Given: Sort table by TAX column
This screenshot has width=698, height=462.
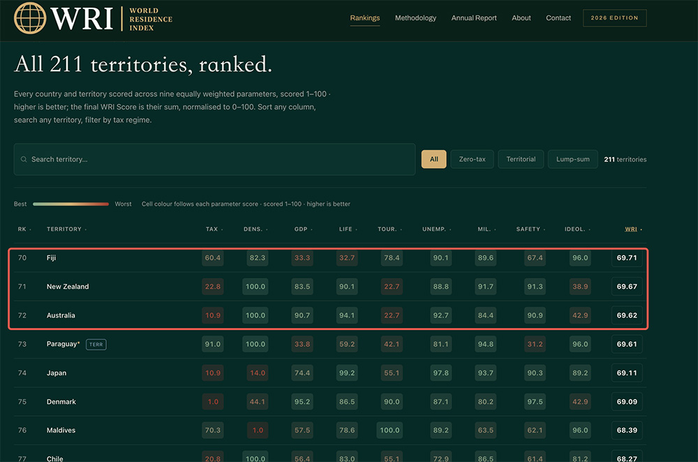Looking at the screenshot, I should (x=214, y=229).
